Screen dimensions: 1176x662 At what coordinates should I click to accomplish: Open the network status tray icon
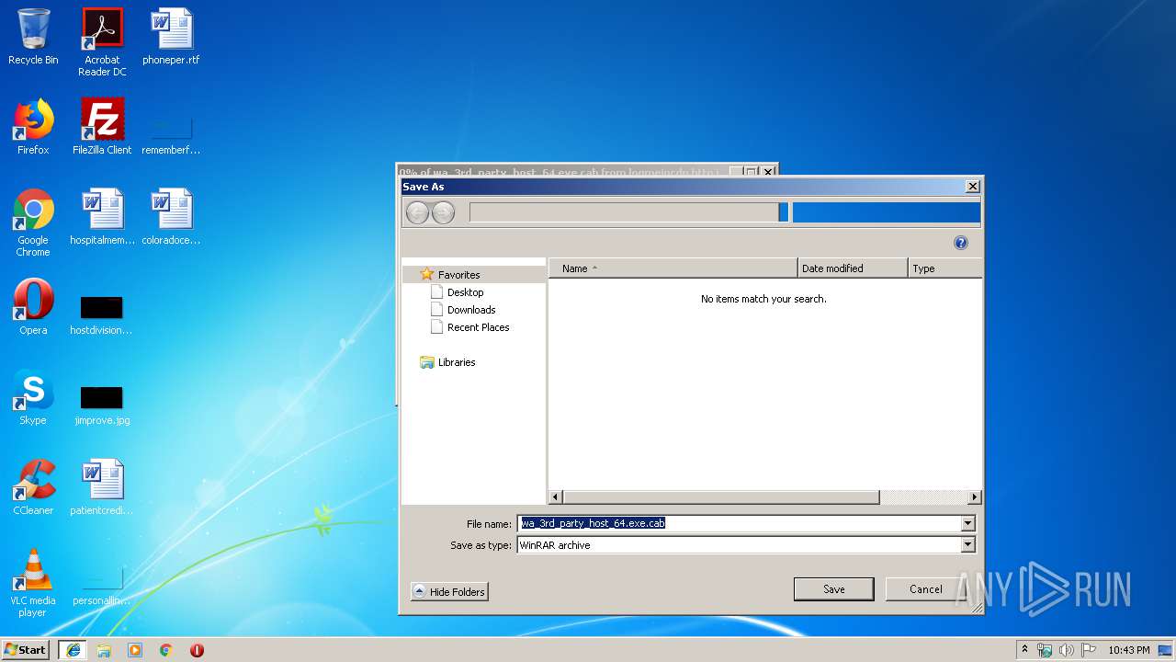1045,650
